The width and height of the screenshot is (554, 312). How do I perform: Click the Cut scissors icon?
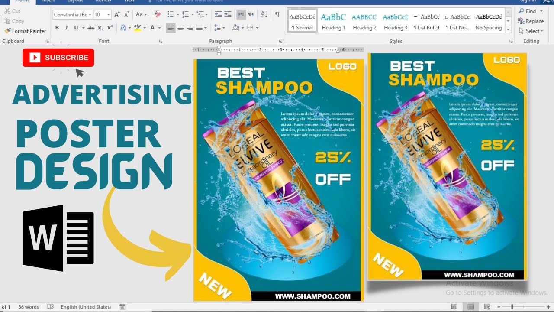pos(7,11)
